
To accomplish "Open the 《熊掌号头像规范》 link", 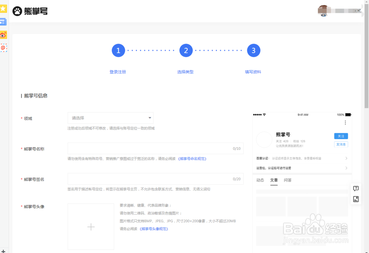I will point(154,229).
